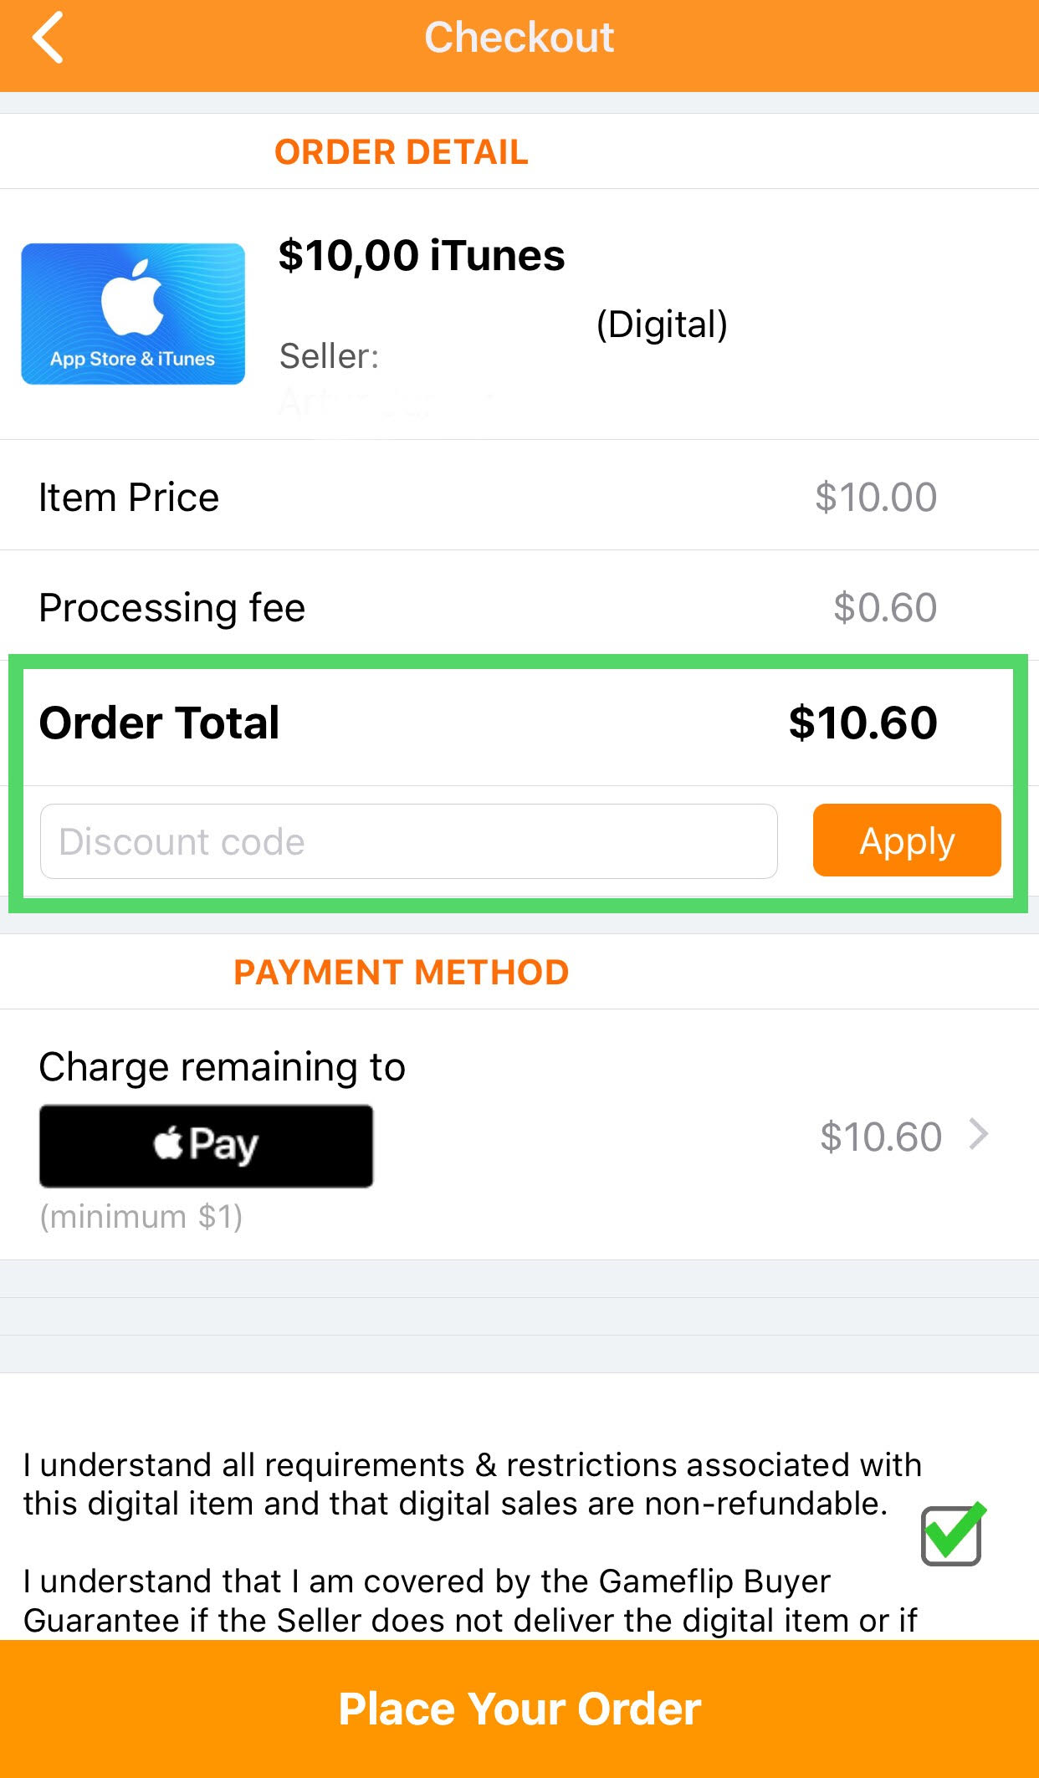Image resolution: width=1039 pixels, height=1778 pixels.
Task: Tap the Place Your Order button
Action: (x=519, y=1708)
